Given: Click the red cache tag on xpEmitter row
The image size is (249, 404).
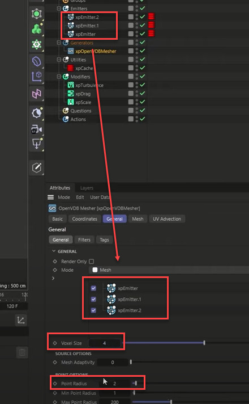Looking at the screenshot, I should (x=151, y=33).
